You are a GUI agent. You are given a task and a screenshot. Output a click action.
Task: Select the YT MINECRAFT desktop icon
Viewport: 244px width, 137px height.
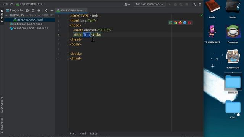click(212, 34)
